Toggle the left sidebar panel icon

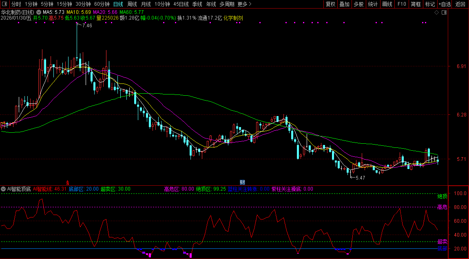tap(4, 4)
